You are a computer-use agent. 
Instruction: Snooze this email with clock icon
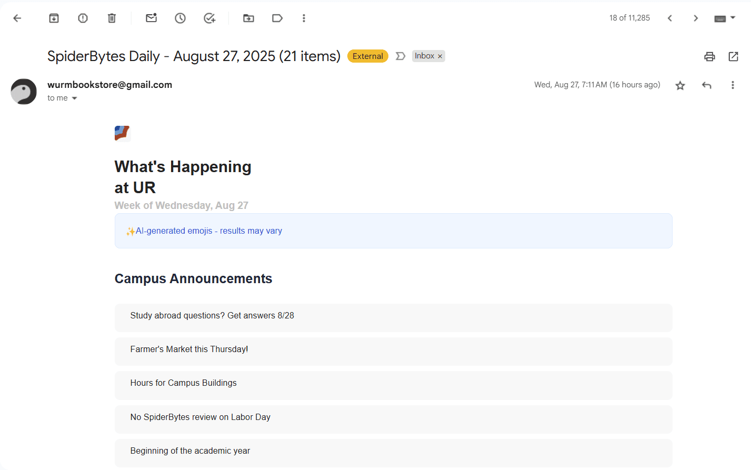[x=181, y=18]
